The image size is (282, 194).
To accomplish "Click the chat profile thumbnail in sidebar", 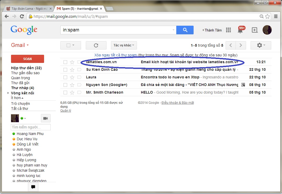I will click(15, 118).
